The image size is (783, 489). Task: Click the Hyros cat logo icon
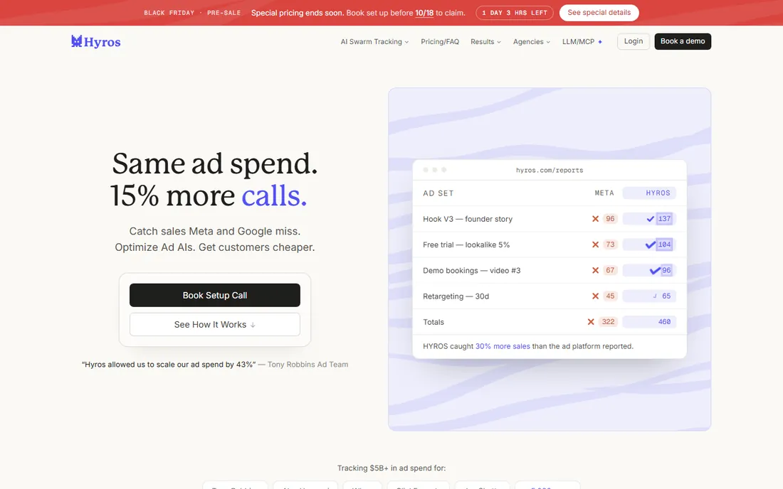coord(76,41)
